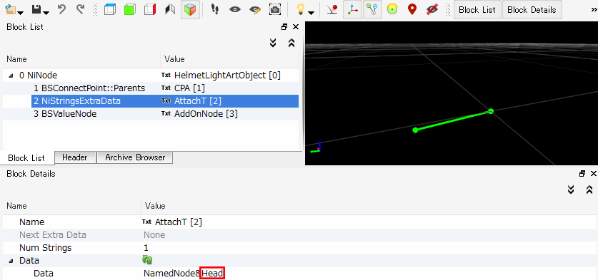Click the Txt icon beside CPA [1]
The height and width of the screenshot is (280, 598).
click(166, 88)
